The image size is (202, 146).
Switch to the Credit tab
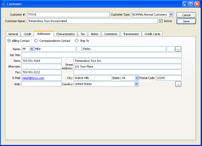pos(28,34)
